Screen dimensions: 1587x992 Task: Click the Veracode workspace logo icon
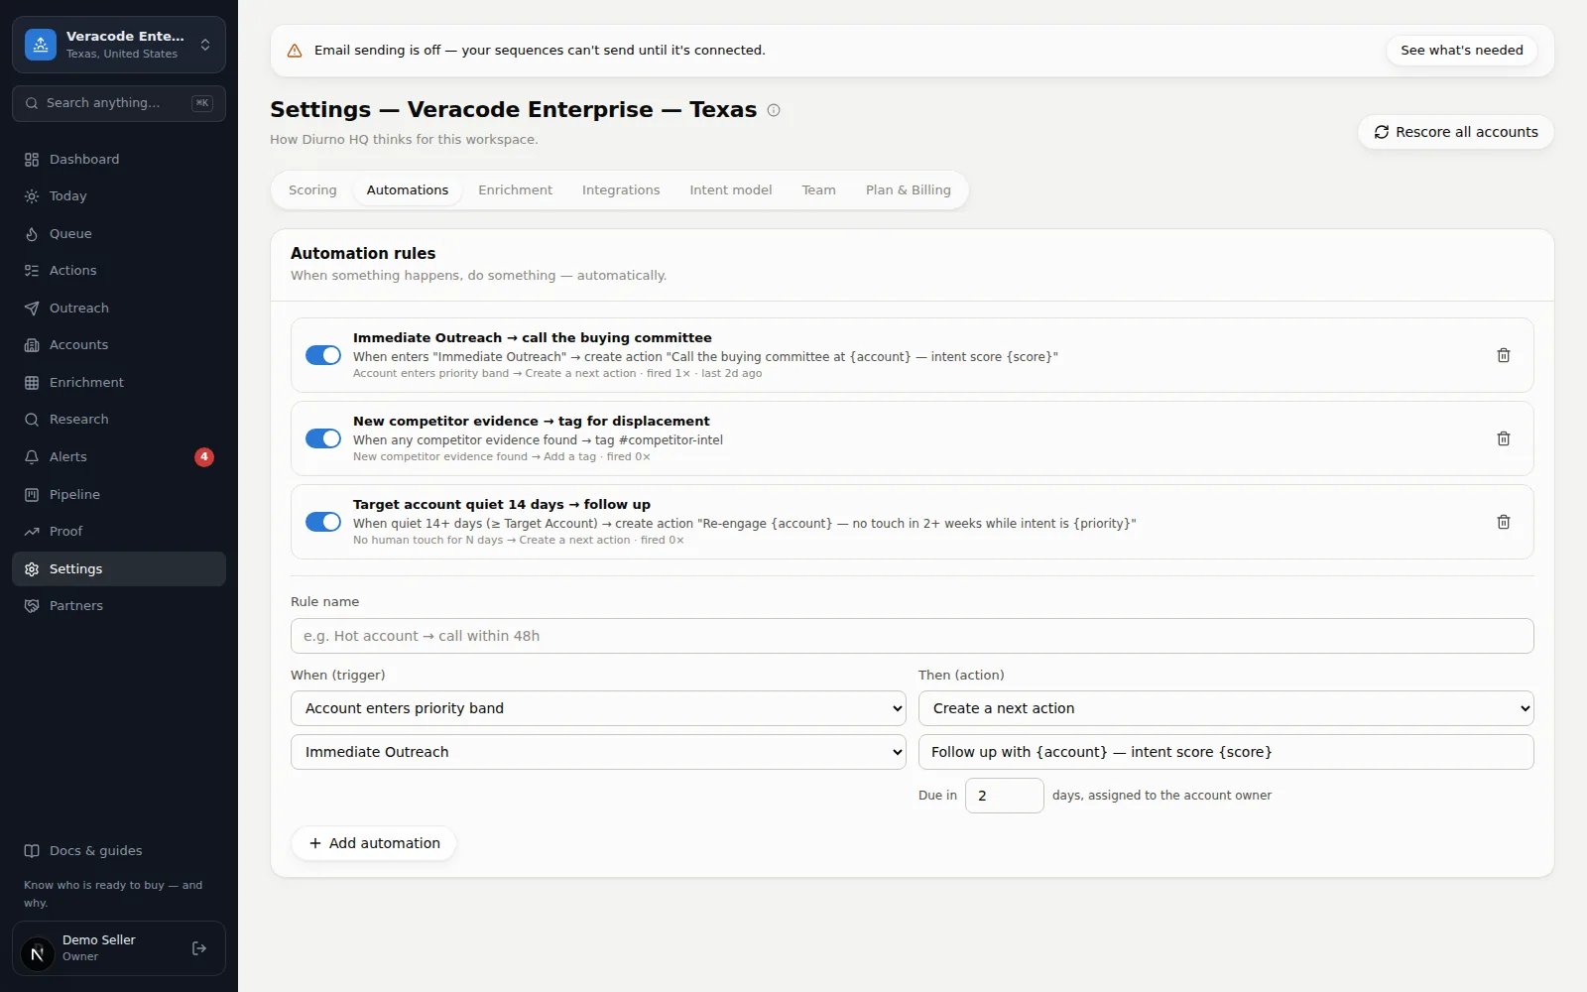tap(41, 45)
